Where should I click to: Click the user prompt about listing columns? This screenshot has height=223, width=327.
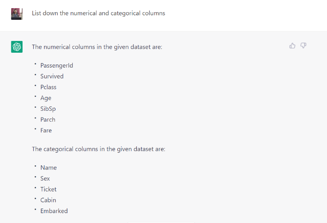point(98,13)
